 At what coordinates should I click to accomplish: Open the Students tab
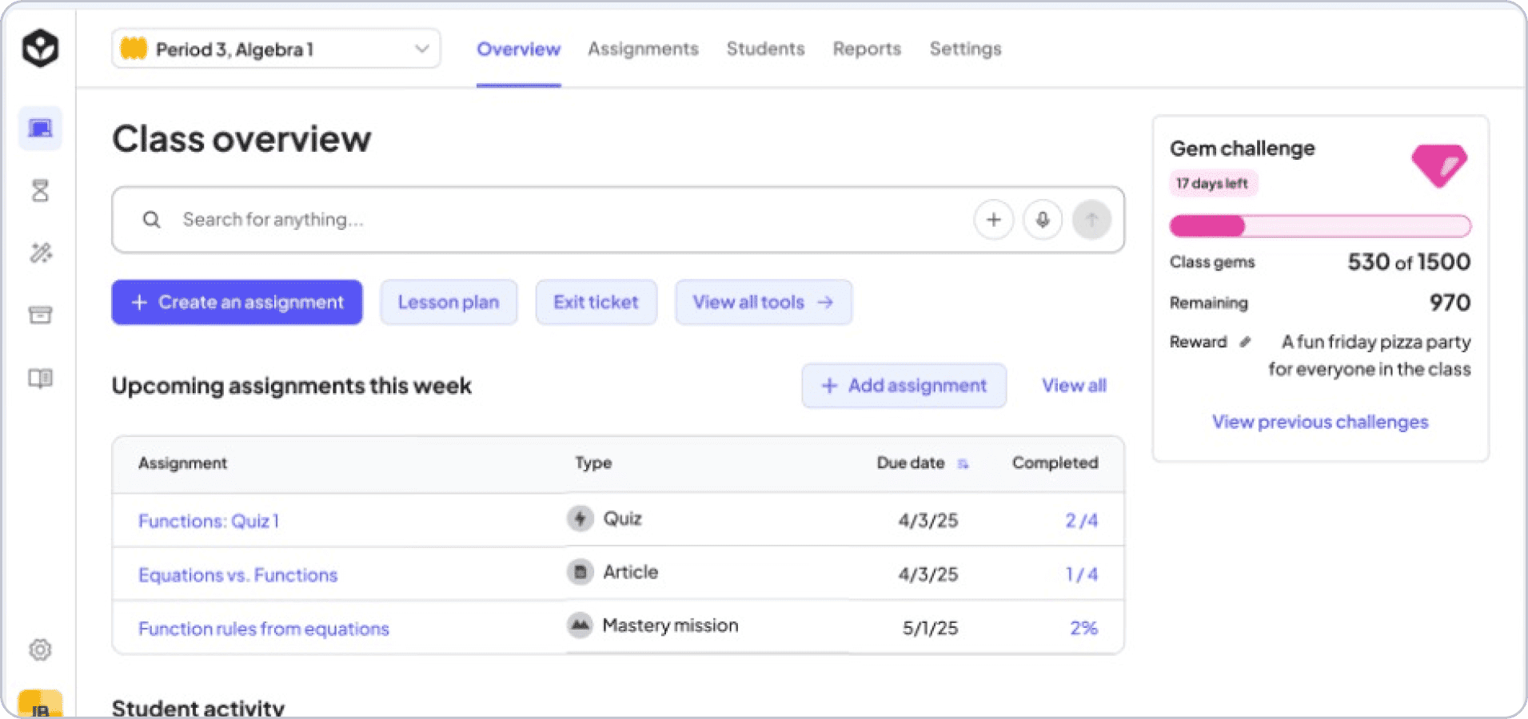click(765, 49)
